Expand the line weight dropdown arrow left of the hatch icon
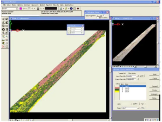The image size is (162, 122). pos(35,9)
